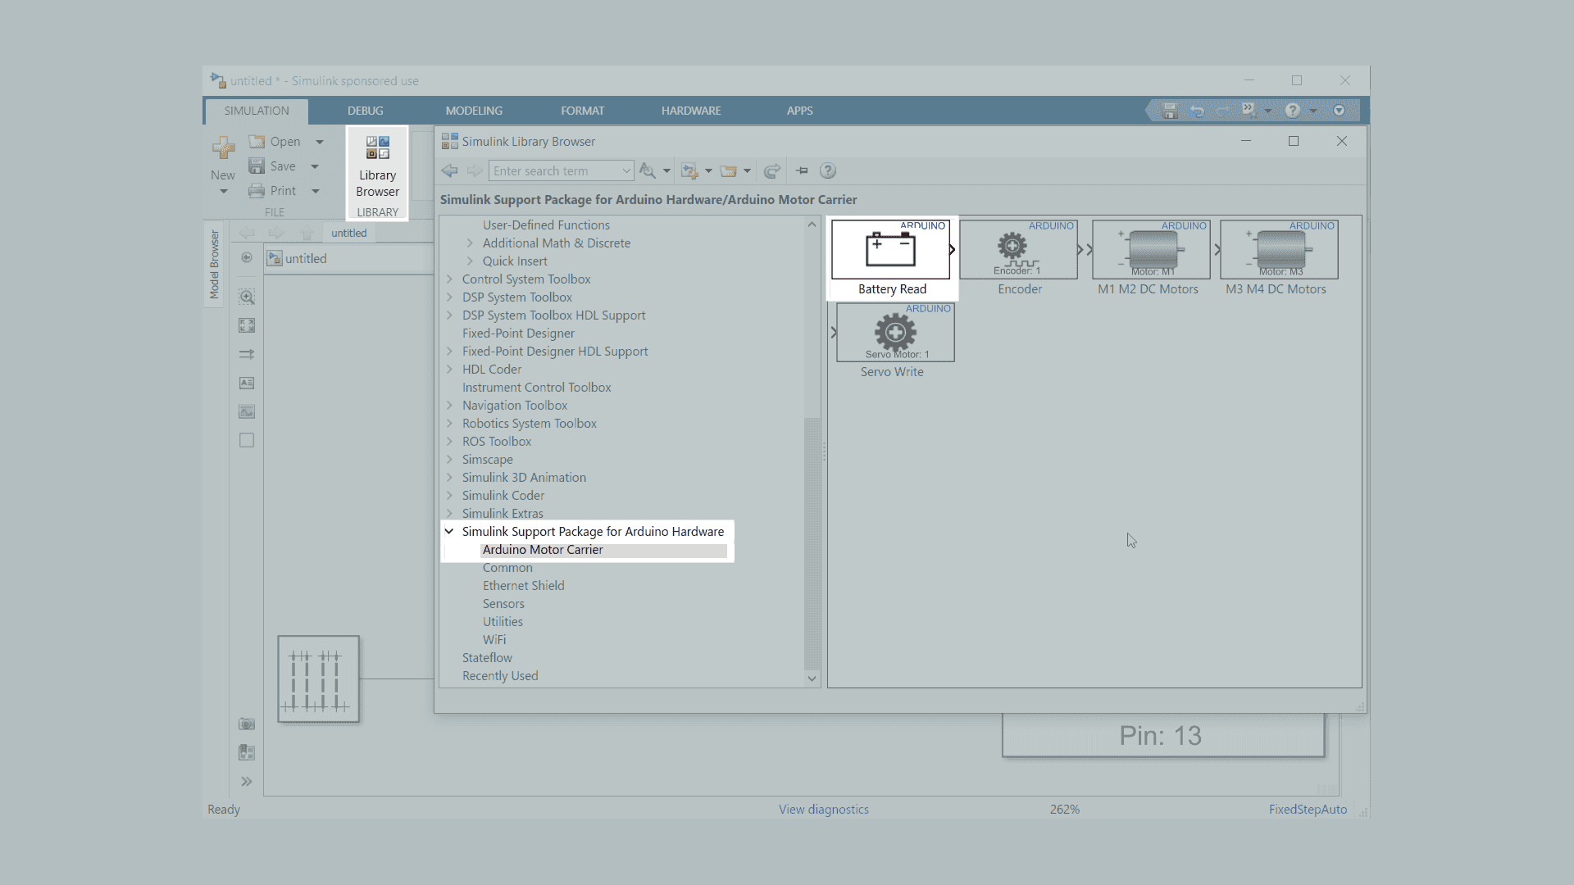The height and width of the screenshot is (885, 1574).
Task: Open the HARDWARE tab
Action: [691, 111]
